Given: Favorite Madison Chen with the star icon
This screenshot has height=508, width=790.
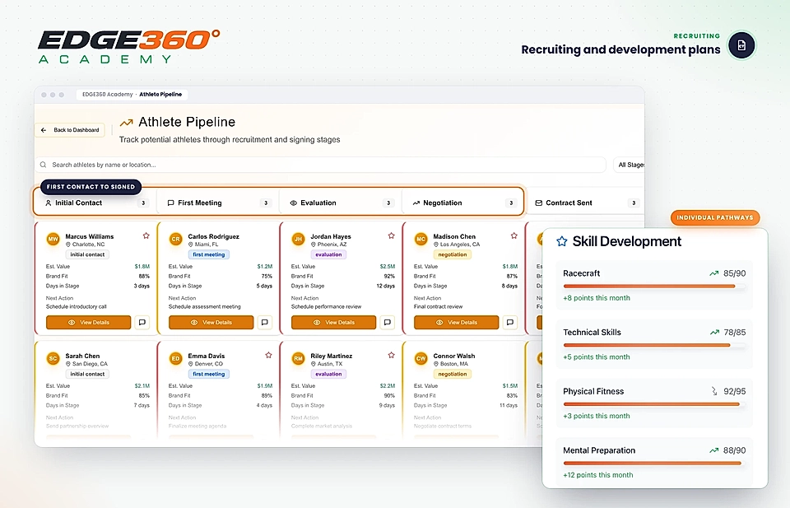Looking at the screenshot, I should 513,235.
